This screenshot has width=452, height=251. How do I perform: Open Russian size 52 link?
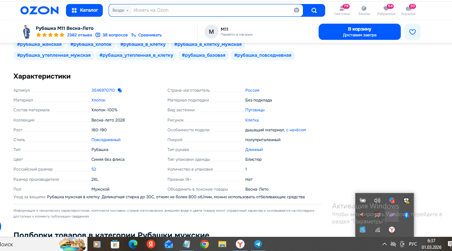(x=94, y=169)
